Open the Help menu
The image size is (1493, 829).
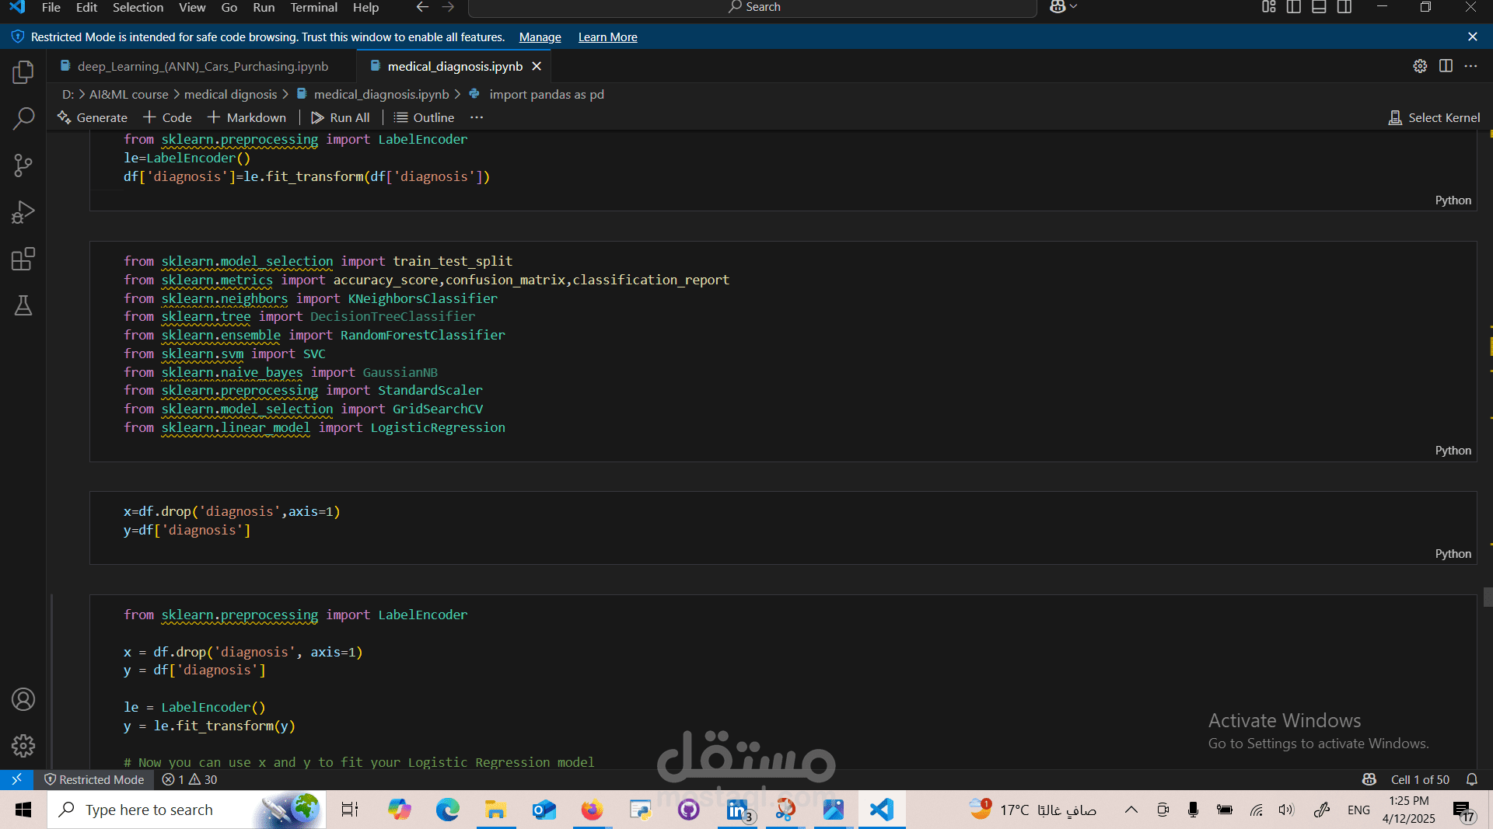[365, 7]
